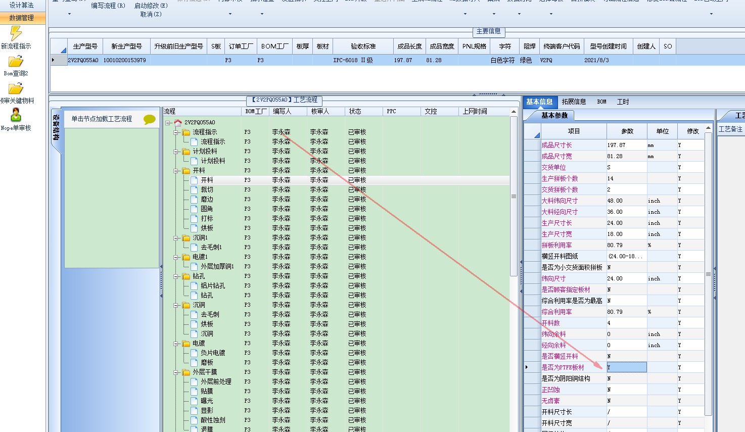Click the 是否为阴阳铜结构 parameter label
Viewport: 745px width, 432px height.
pos(566,378)
